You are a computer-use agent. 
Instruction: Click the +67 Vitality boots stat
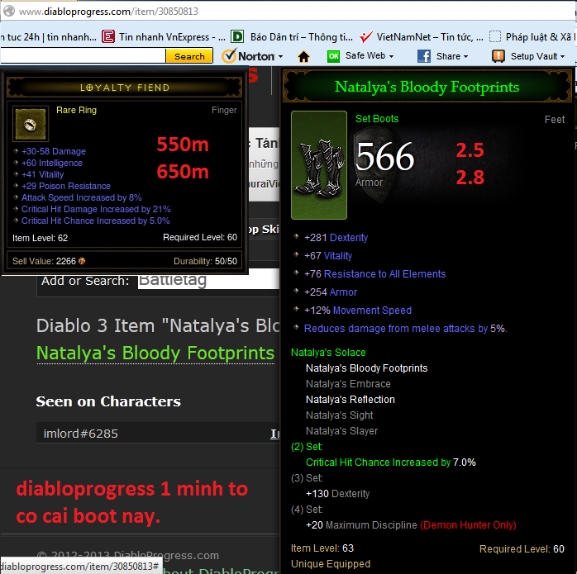328,256
